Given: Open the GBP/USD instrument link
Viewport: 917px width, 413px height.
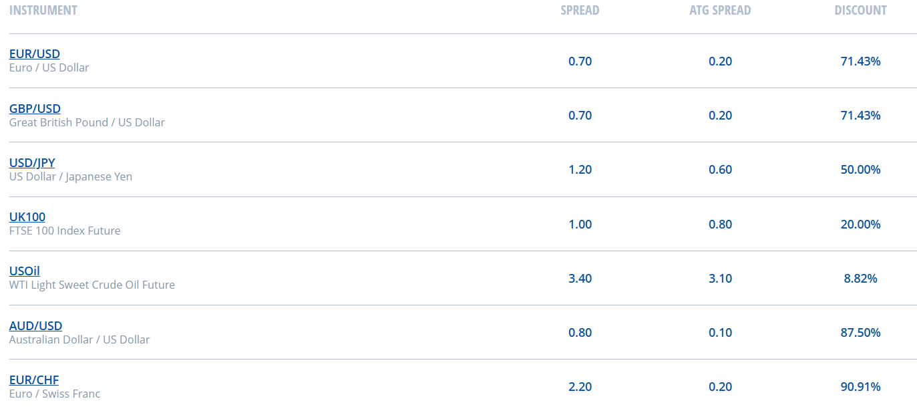Looking at the screenshot, I should (35, 109).
